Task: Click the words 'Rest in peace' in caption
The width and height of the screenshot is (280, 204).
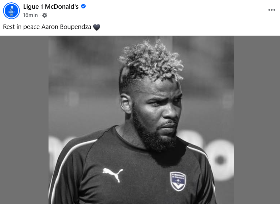Action: point(22,27)
